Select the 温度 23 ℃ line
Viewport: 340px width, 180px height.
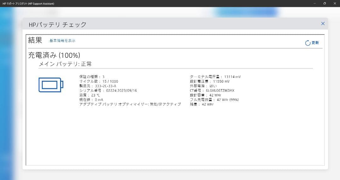coord(89,95)
